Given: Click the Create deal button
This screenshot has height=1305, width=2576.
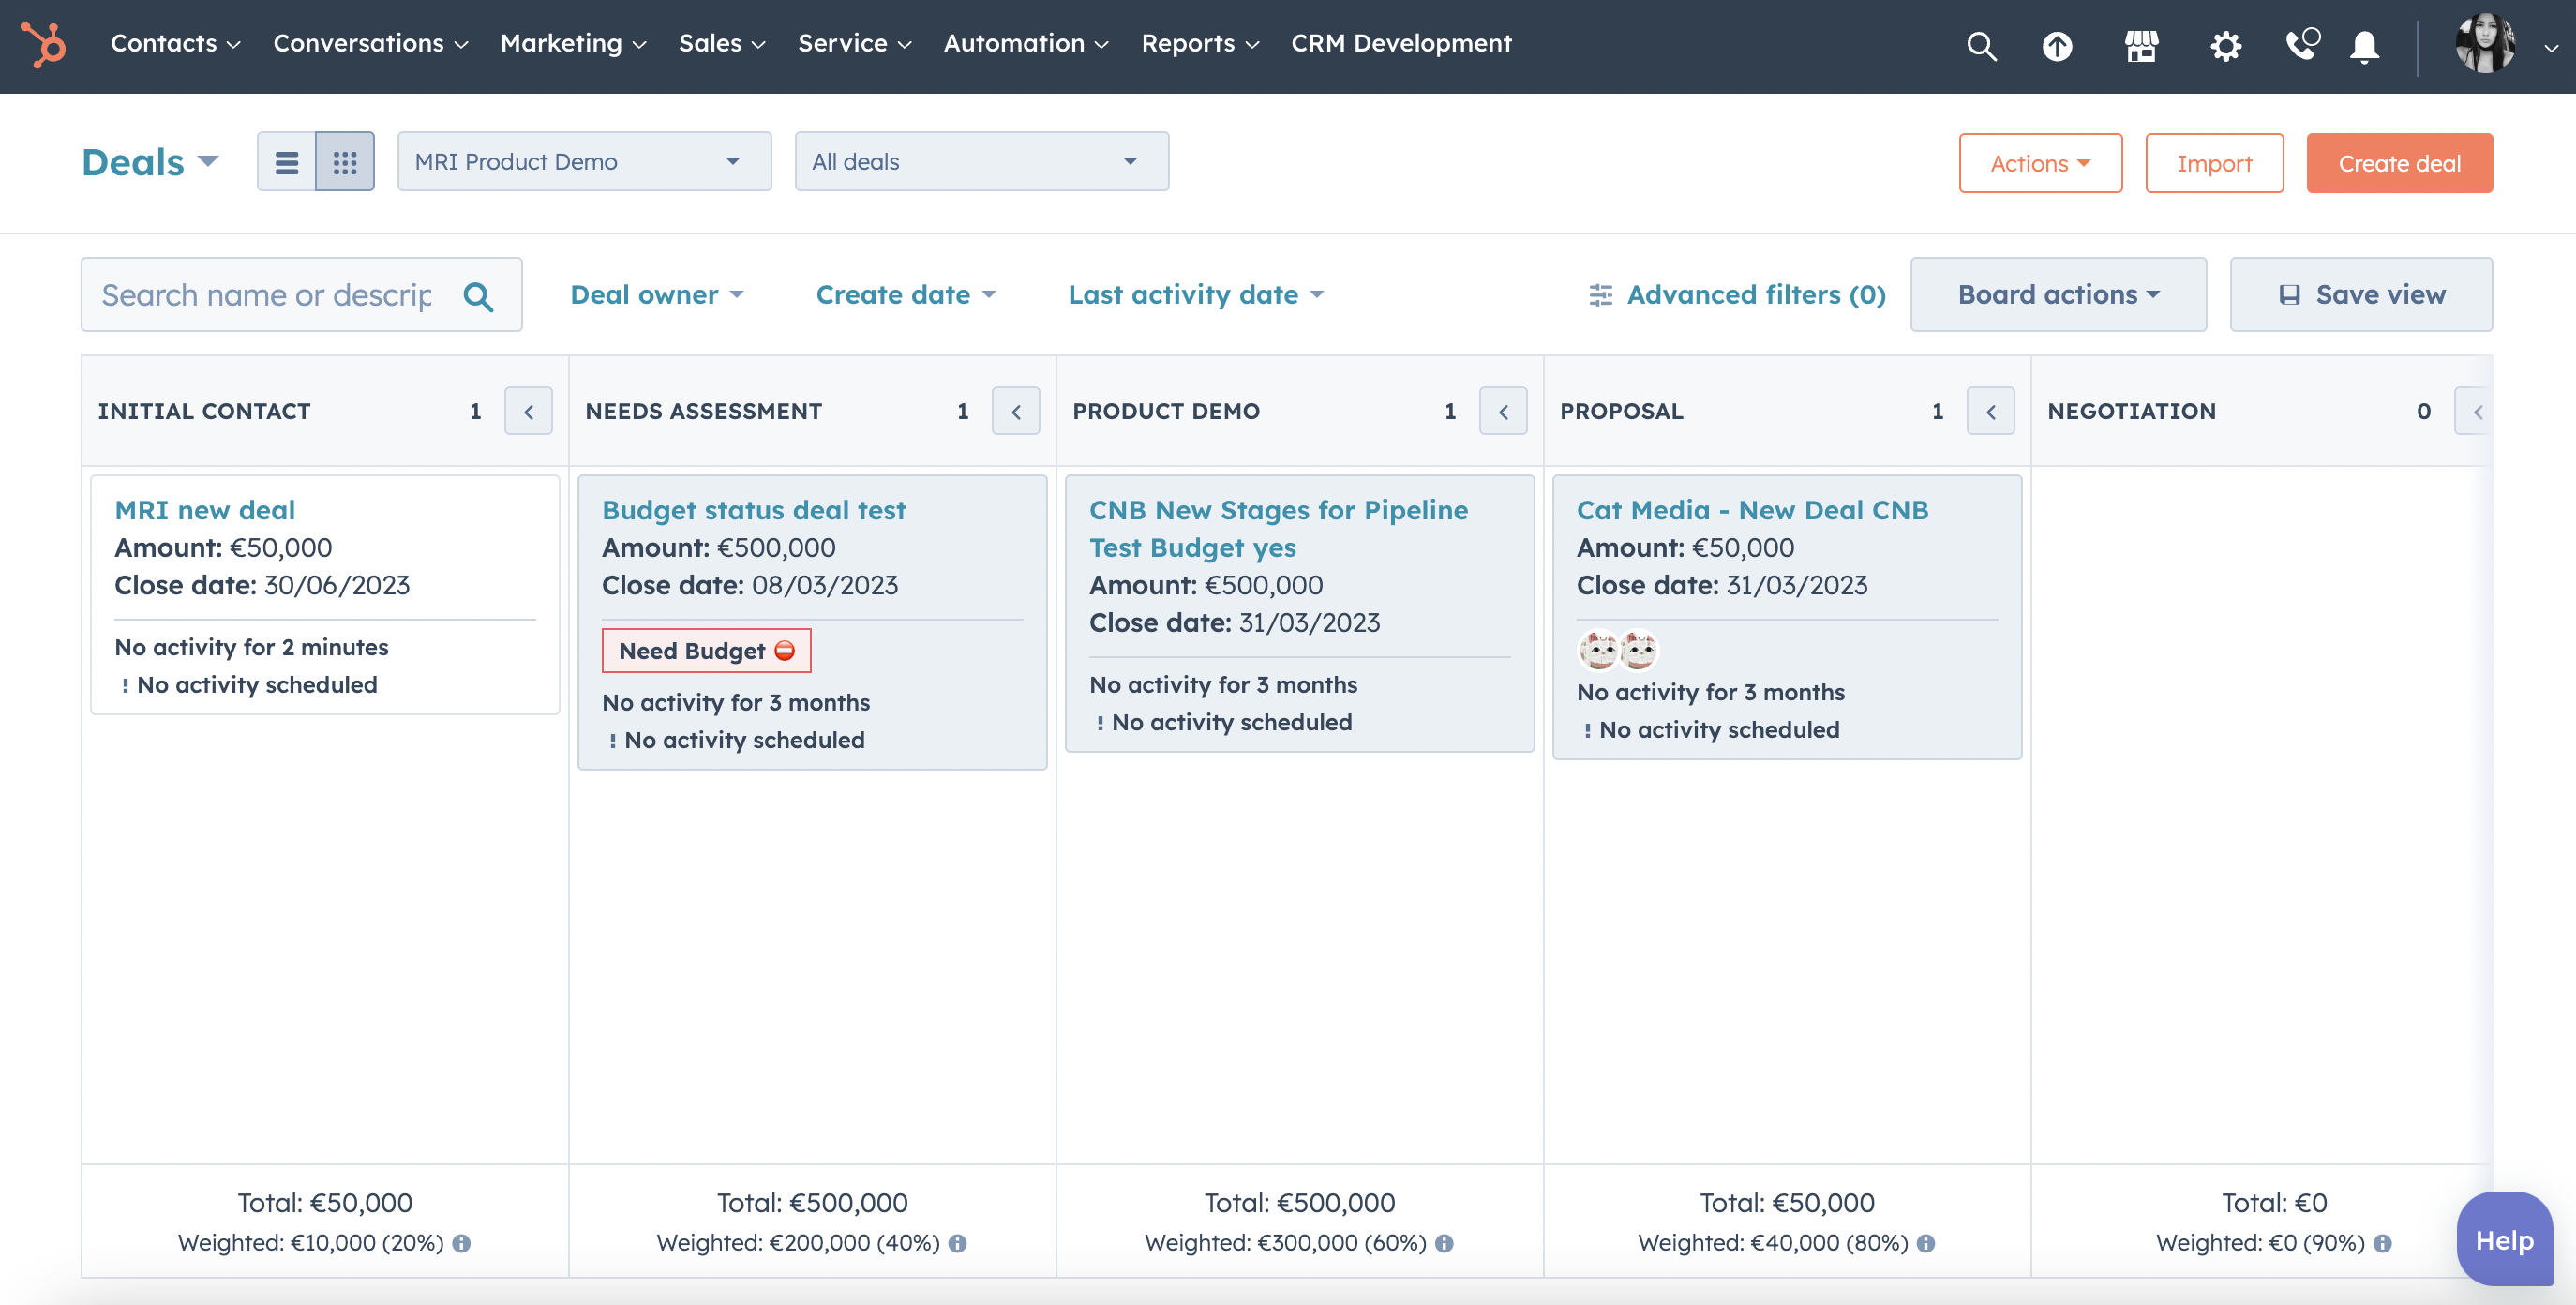Looking at the screenshot, I should pyautogui.click(x=2399, y=163).
